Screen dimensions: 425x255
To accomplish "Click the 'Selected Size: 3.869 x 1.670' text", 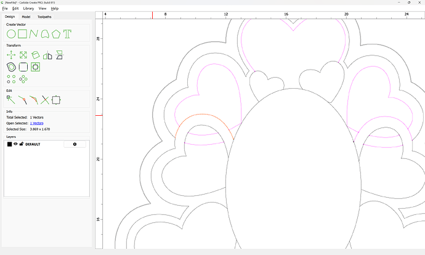I will [x=28, y=129].
